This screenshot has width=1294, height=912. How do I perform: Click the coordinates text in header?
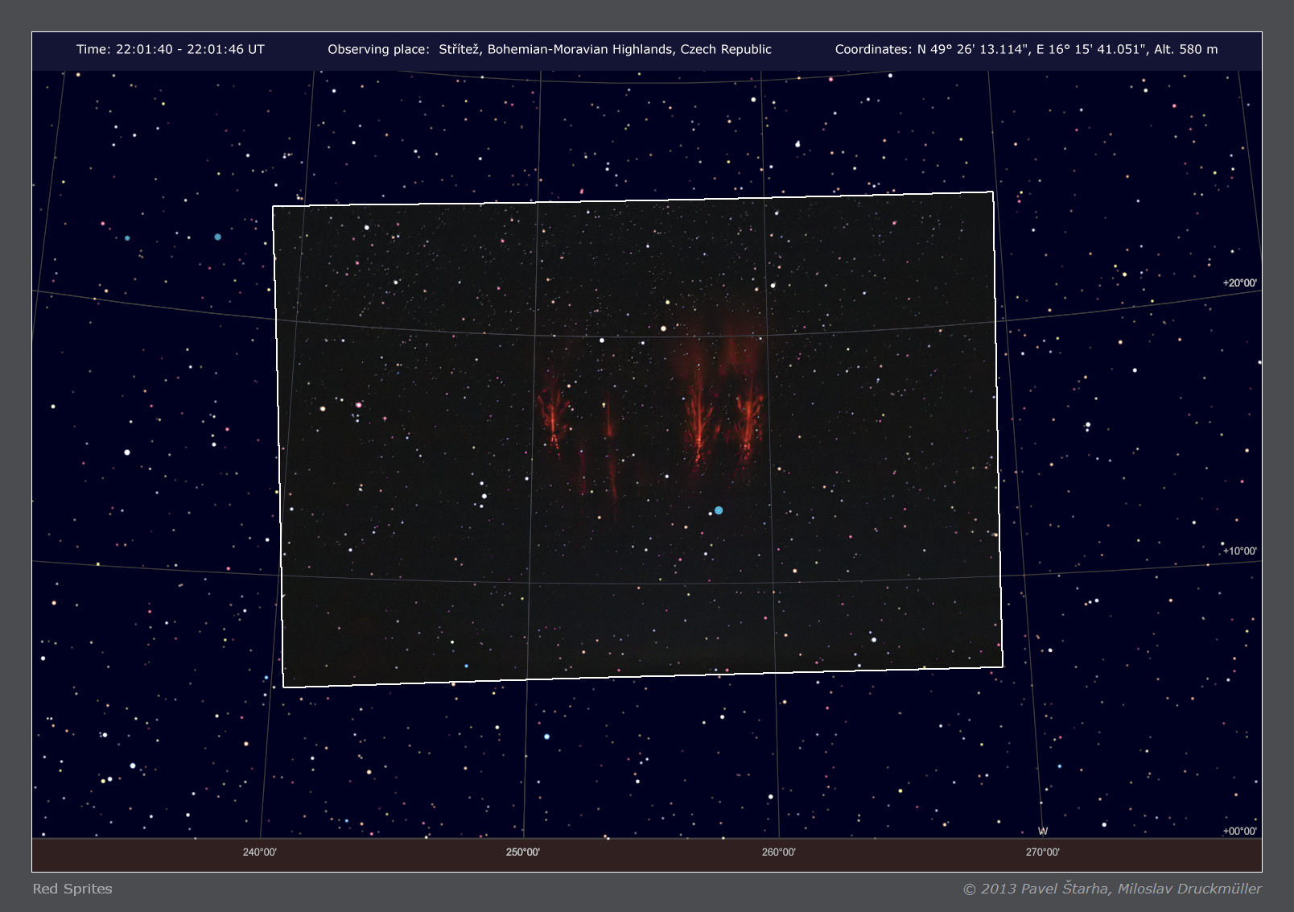pos(1026,49)
